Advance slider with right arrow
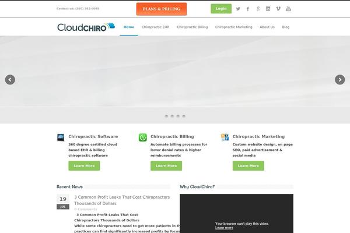Screen dimensions: 350x233 pos(339,80)
